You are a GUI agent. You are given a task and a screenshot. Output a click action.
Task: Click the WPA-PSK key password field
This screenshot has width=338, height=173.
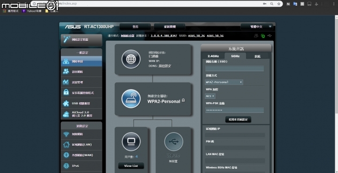234,110
